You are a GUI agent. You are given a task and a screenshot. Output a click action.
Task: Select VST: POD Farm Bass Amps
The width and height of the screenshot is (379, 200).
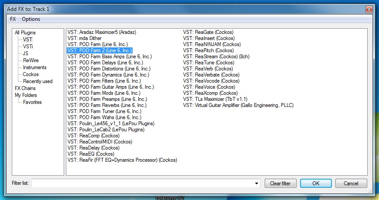point(110,57)
